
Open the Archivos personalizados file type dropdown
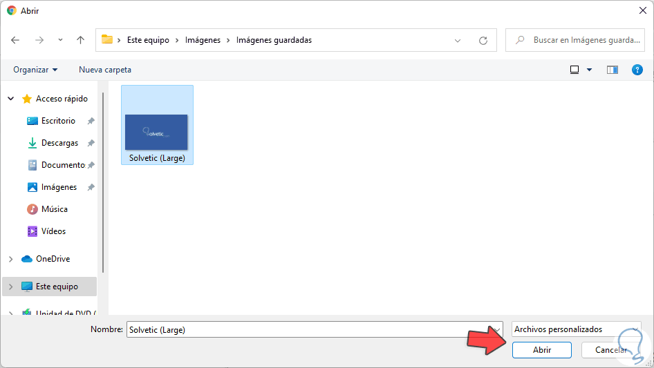click(x=576, y=329)
